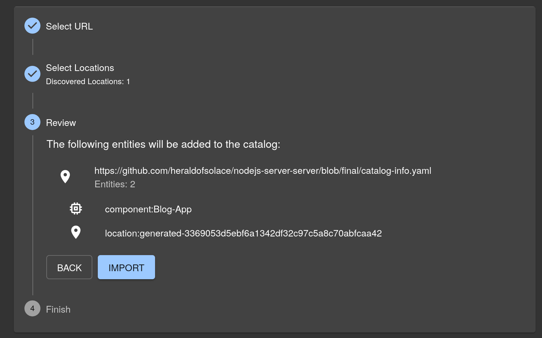This screenshot has height=338, width=542.
Task: Click the location pin beside the GitHub URL
Action: [x=65, y=176]
